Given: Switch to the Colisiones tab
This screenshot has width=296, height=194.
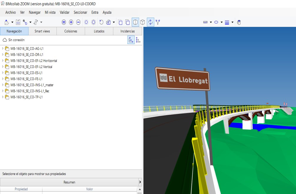Looking at the screenshot, I should (71, 31).
